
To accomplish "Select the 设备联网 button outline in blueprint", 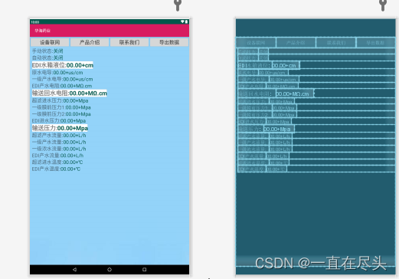I will click(256, 43).
